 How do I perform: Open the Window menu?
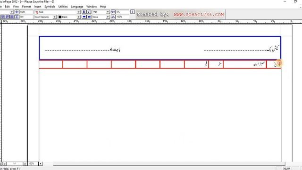pyautogui.click(x=92, y=7)
